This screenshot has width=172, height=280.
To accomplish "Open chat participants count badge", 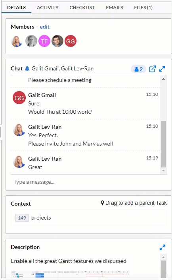I will [x=139, y=69].
